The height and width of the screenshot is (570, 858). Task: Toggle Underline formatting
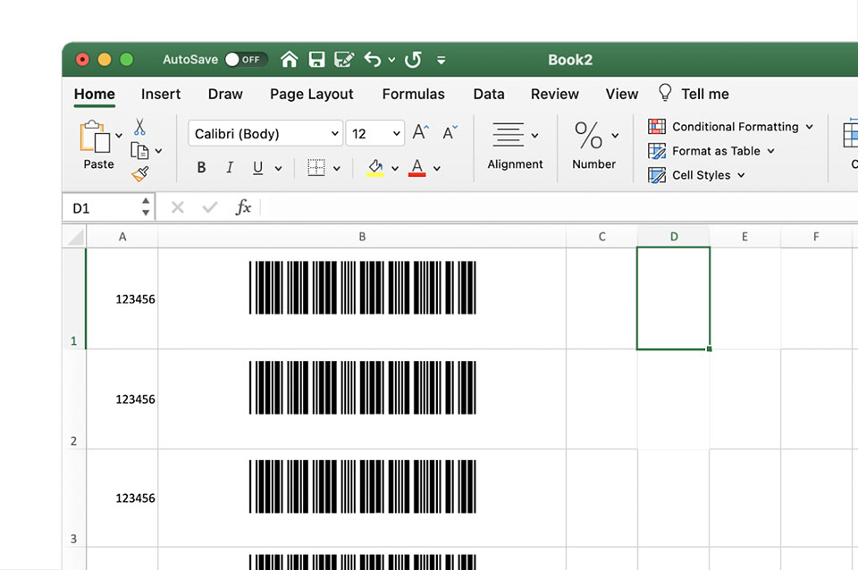257,167
